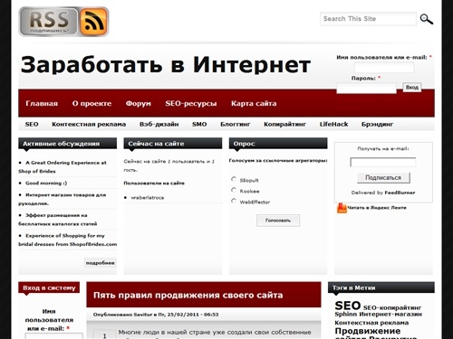Select the SEOpult poll option
This screenshot has width=453, height=339.
[234, 179]
